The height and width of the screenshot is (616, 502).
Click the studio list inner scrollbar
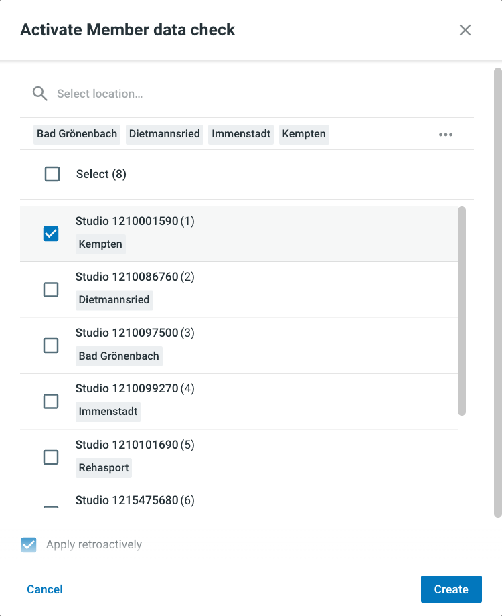click(462, 311)
